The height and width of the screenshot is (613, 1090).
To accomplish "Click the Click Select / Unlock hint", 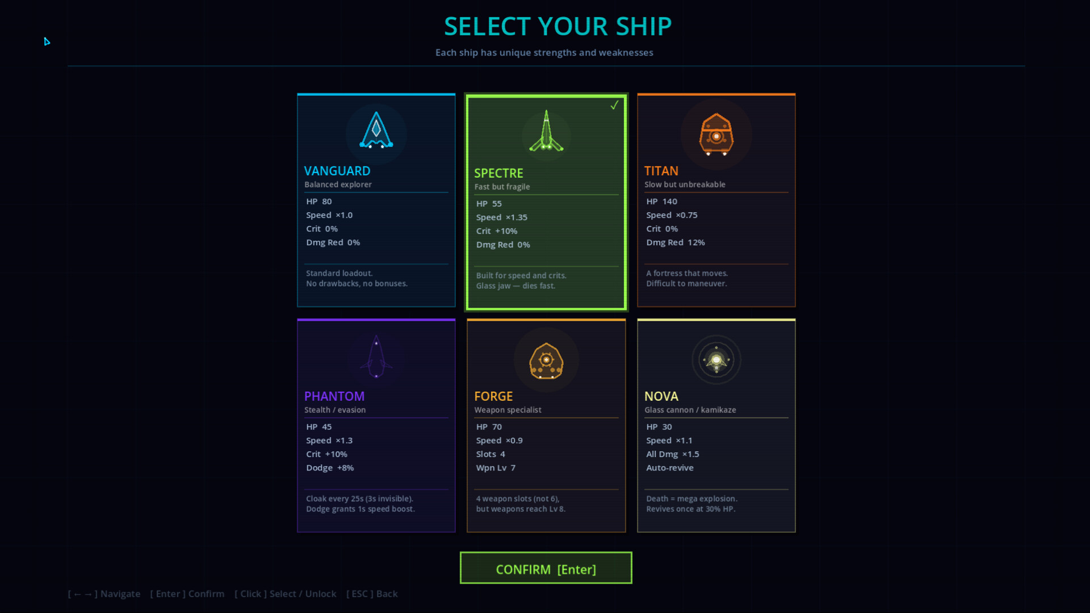I will click(285, 594).
